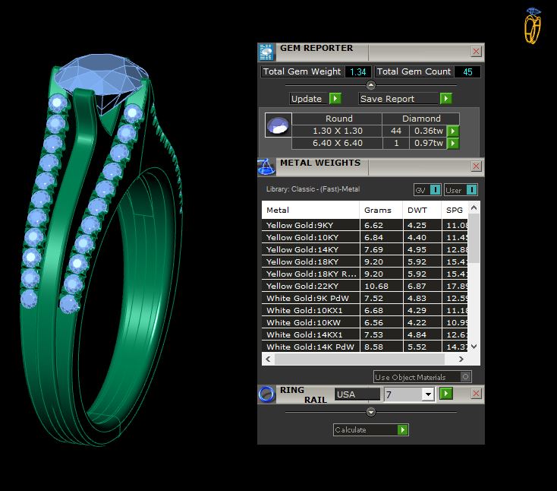Click the USA ring standard field
The height and width of the screenshot is (491, 557).
(x=357, y=394)
